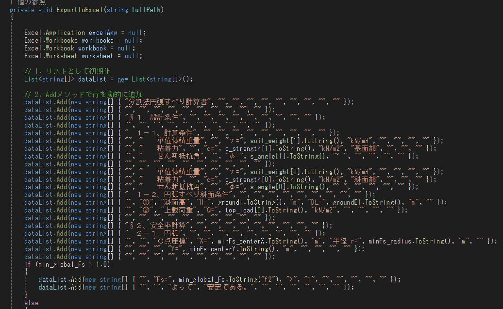Viewport: 503px width, 309px height.
Task: Click the underlined 'new' keyword in dataList declaration
Action: coord(122,79)
